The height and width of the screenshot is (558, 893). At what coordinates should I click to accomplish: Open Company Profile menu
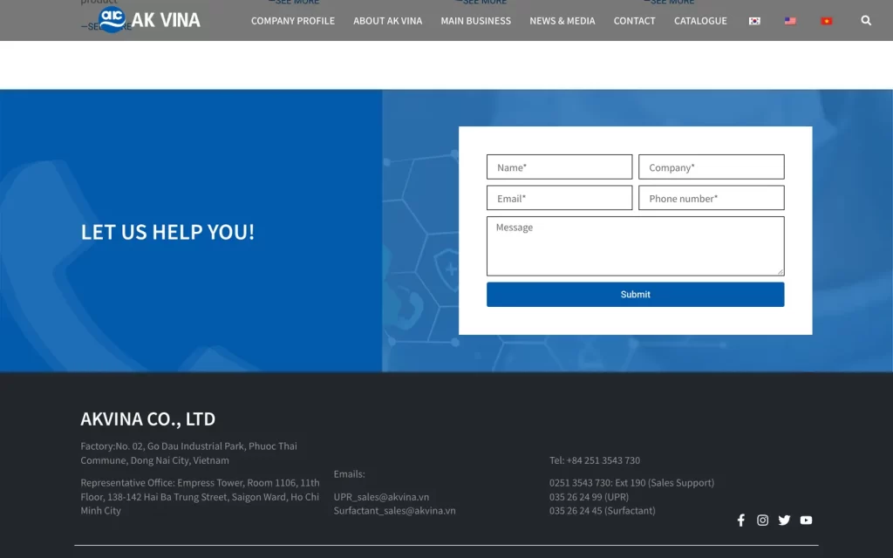coord(293,21)
